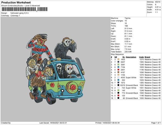
Task: Click the Stops value '16'
Action: [x=126, y=23]
